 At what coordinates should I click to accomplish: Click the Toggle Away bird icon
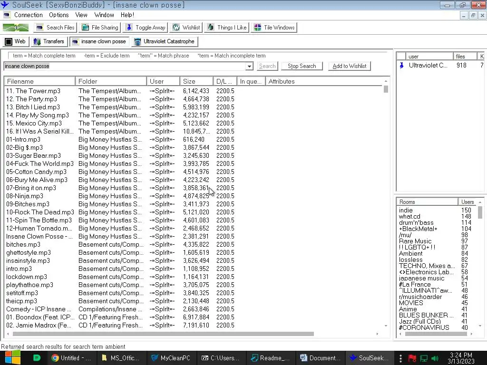click(x=129, y=28)
